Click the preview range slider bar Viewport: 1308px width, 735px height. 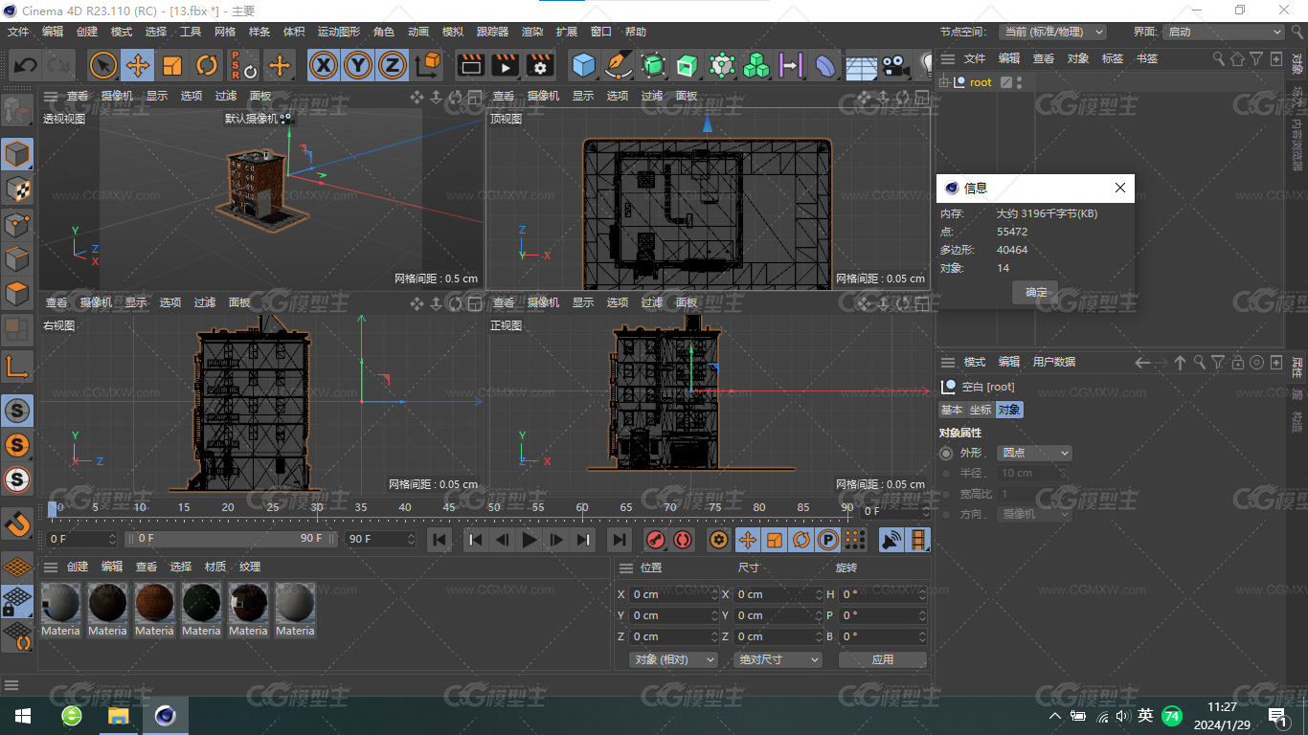click(x=233, y=539)
